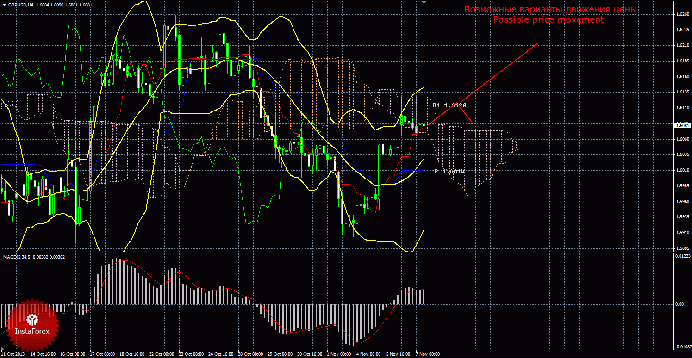Viewport: 692px width, 358px height.
Task: Click the 1.6185 price axis label
Action: tap(682, 61)
